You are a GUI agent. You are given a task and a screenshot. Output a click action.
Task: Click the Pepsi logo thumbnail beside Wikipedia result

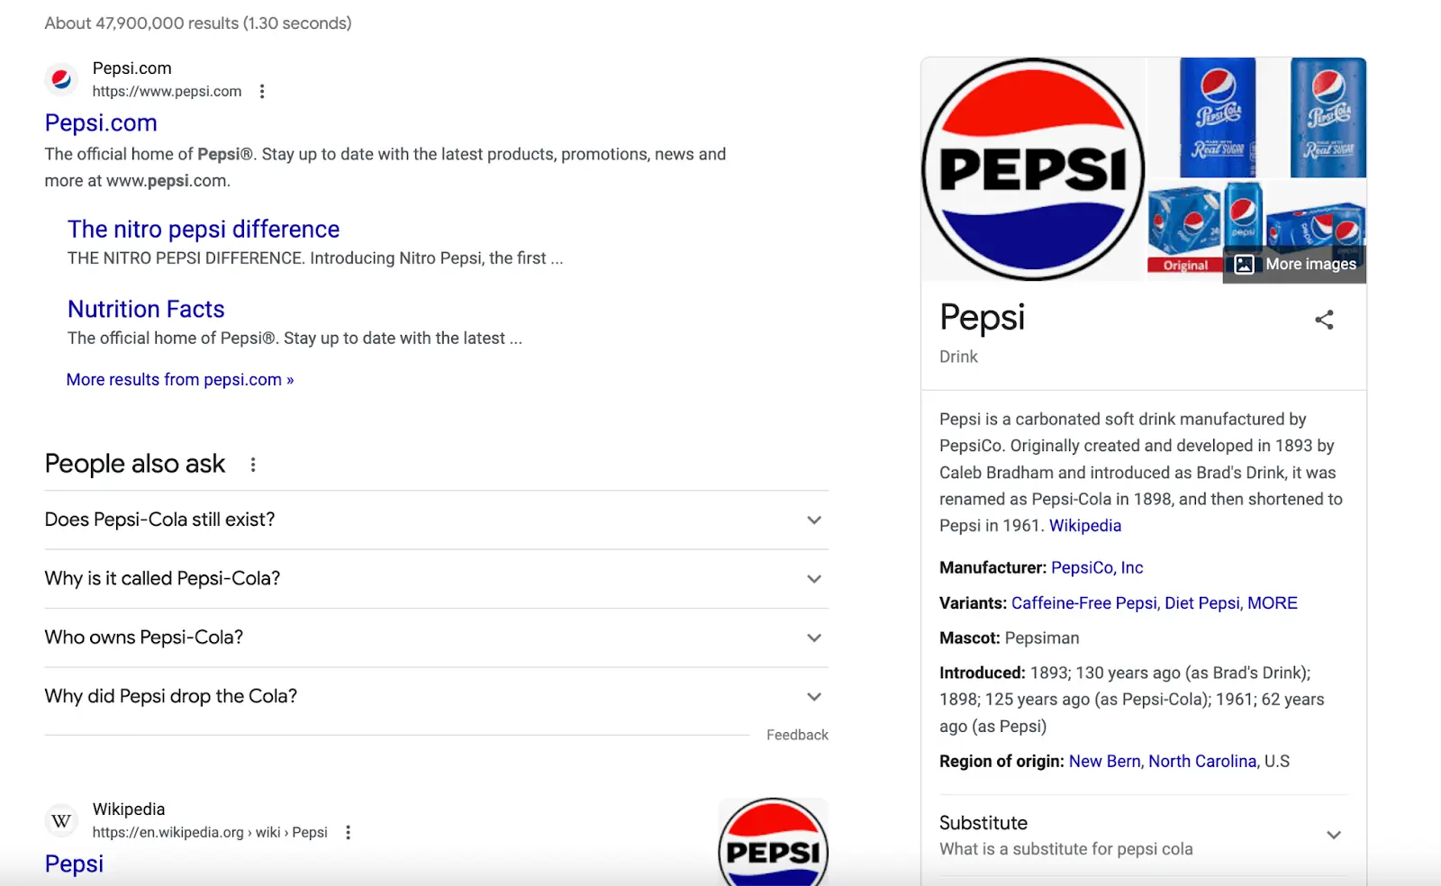click(773, 846)
